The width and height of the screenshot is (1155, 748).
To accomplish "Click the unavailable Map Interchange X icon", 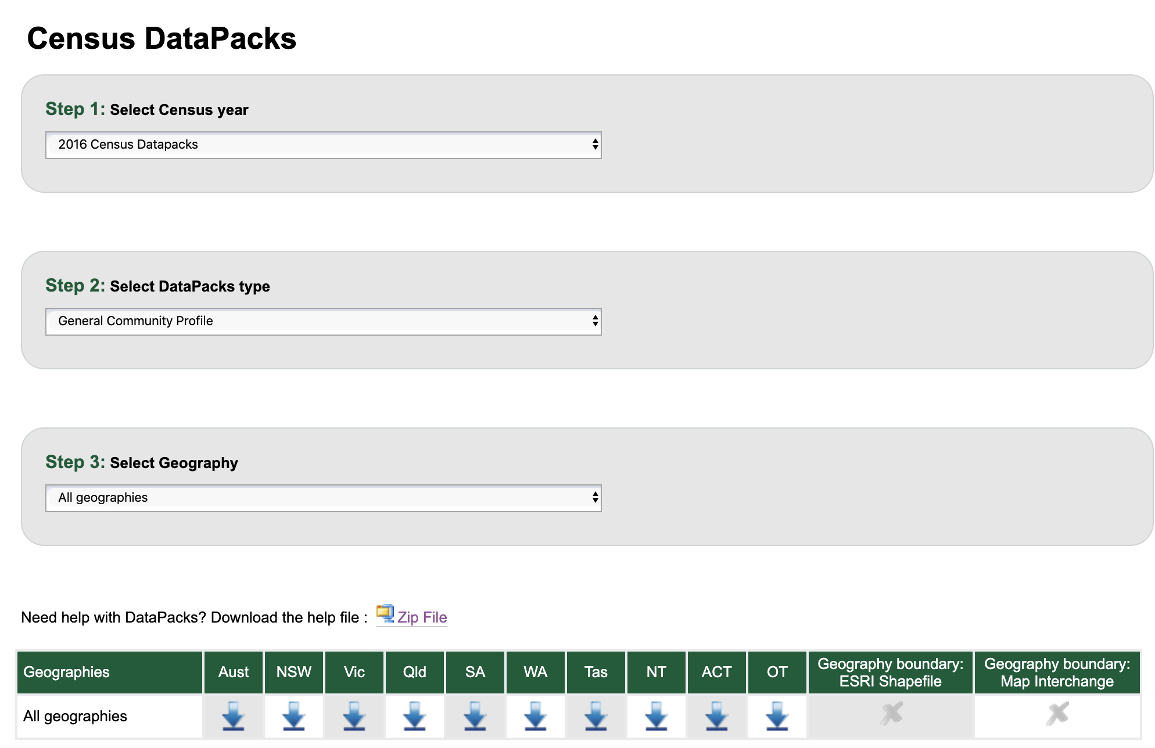I will (1057, 714).
